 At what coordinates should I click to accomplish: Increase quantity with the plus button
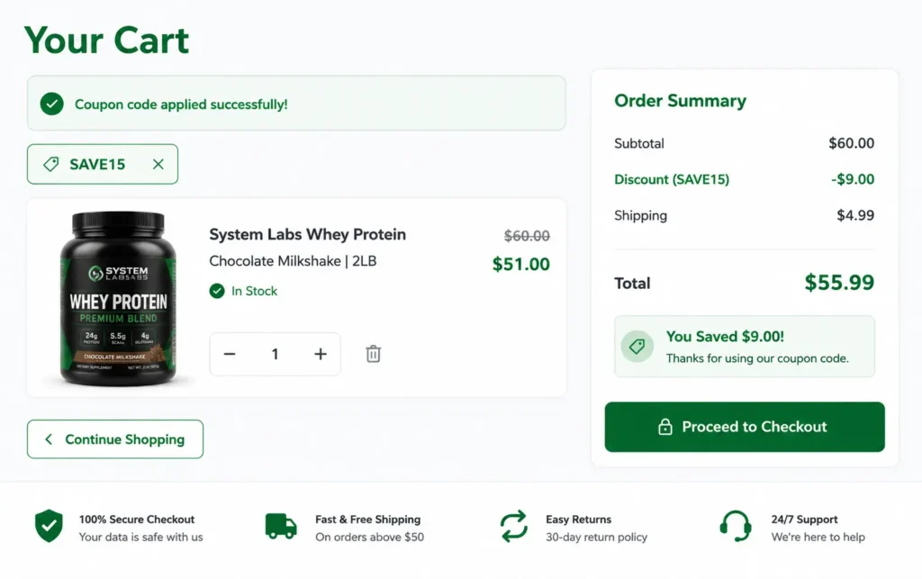pyautogui.click(x=321, y=354)
